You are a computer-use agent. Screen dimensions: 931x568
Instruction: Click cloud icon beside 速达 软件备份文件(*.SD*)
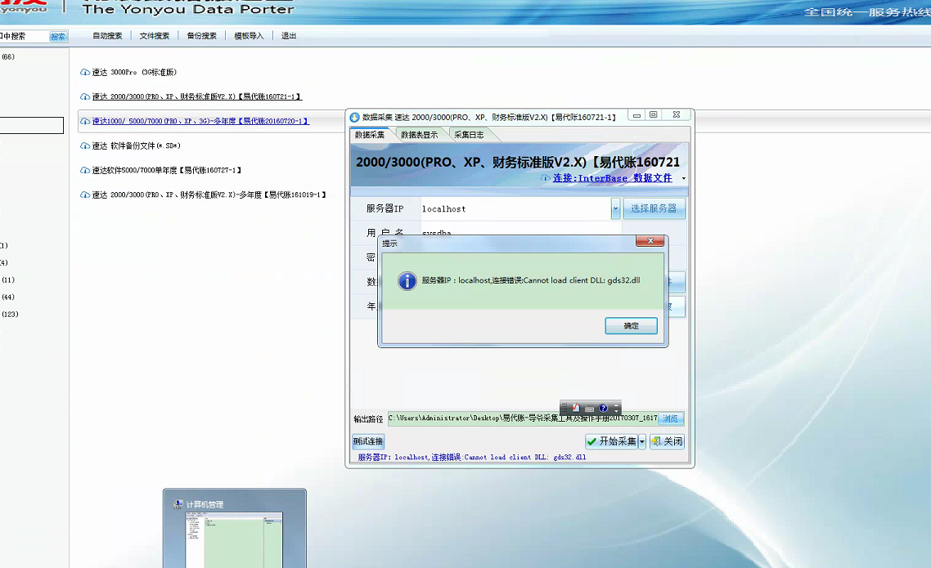coord(85,145)
